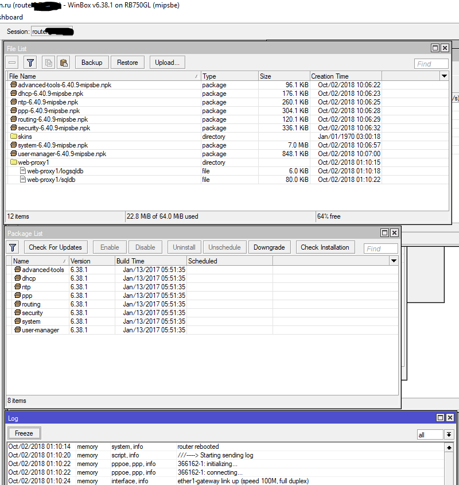Viewport: 459px width, 485px height.
Task: Click the Backup button
Action: pos(92,63)
